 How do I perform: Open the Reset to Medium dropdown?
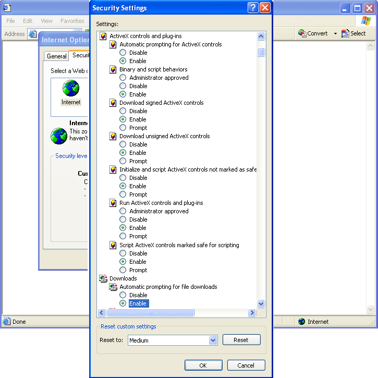point(213,340)
